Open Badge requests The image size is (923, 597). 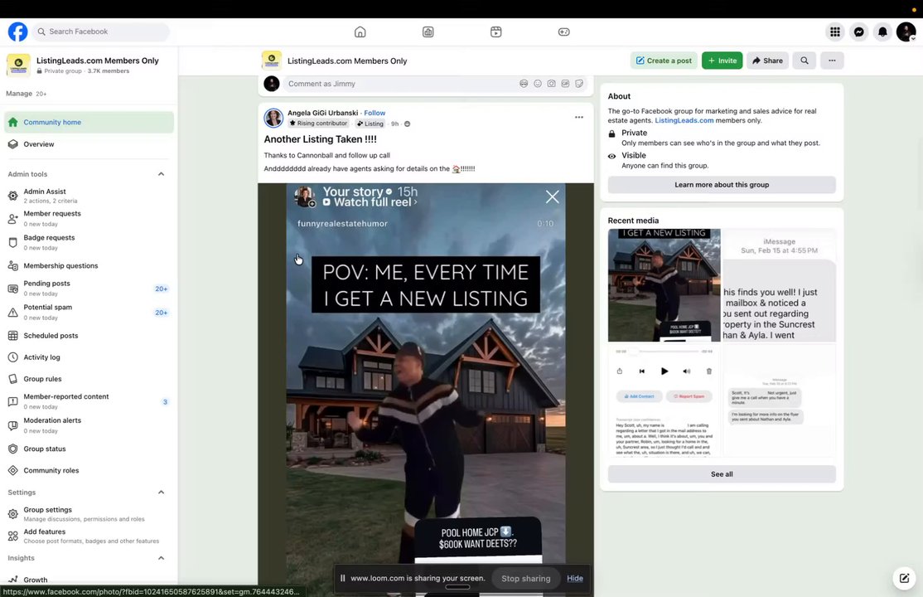point(89,242)
